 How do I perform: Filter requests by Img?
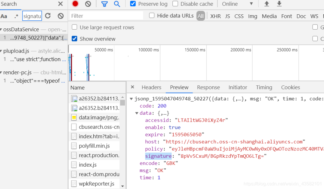[253, 16]
